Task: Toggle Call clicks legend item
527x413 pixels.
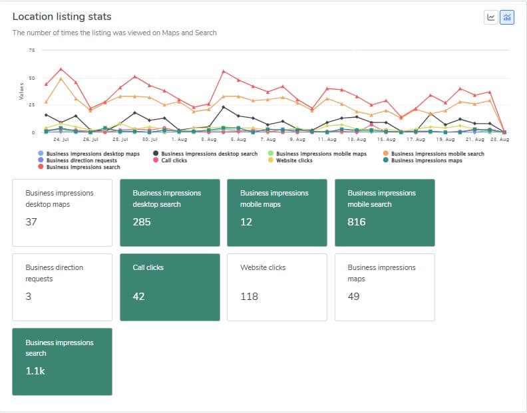Action: coord(170,160)
